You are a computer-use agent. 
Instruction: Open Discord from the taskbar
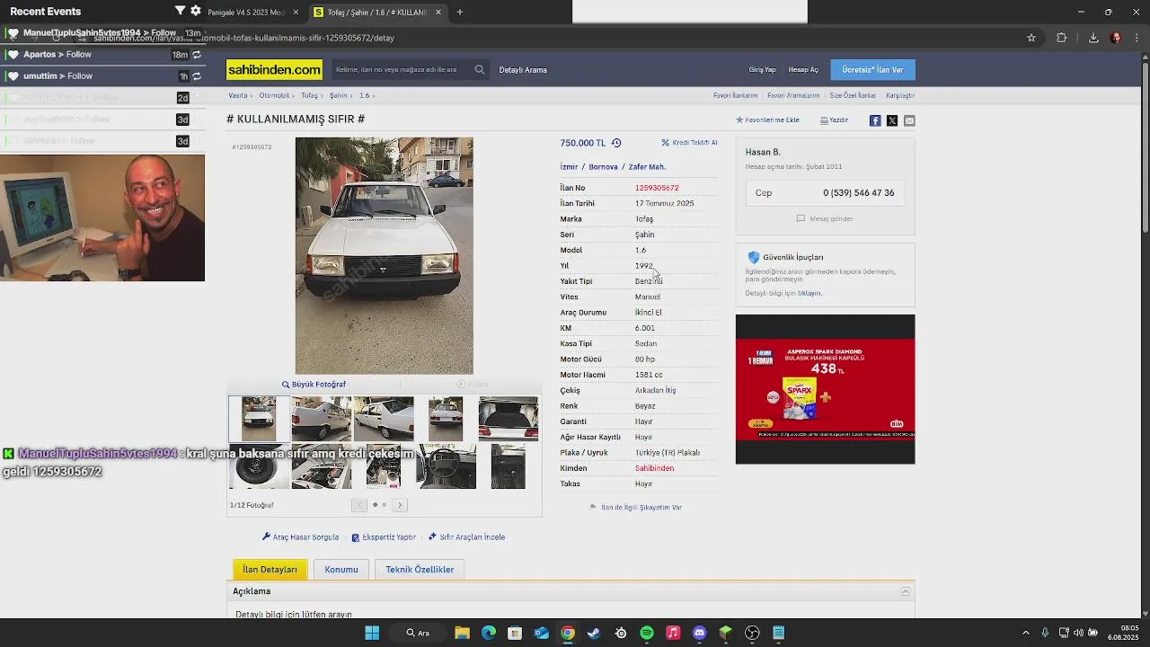click(x=700, y=633)
